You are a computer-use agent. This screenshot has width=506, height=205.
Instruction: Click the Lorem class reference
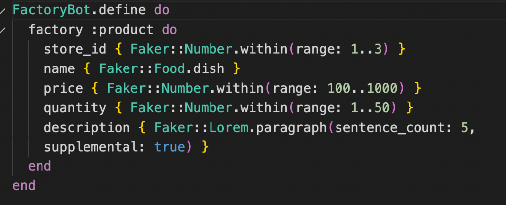tap(228, 128)
